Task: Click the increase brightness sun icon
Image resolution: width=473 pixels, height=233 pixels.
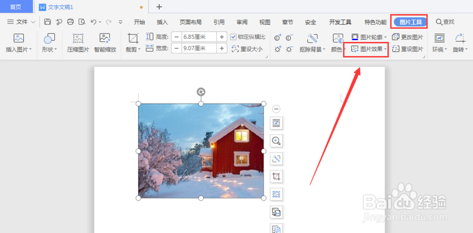Action: pos(278,49)
